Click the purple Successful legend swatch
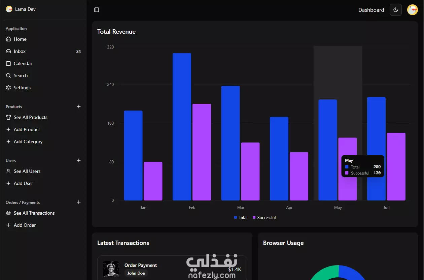 tap(254, 218)
